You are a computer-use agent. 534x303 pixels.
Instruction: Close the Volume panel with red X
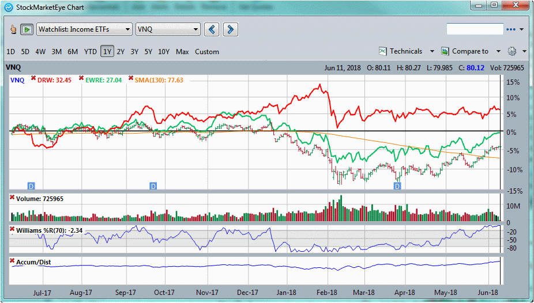[13, 198]
